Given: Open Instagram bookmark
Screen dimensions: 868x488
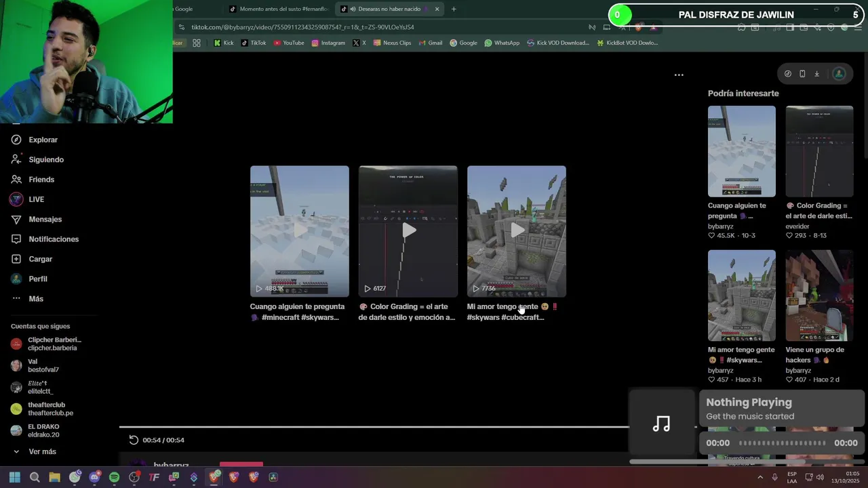Looking at the screenshot, I should click(328, 43).
